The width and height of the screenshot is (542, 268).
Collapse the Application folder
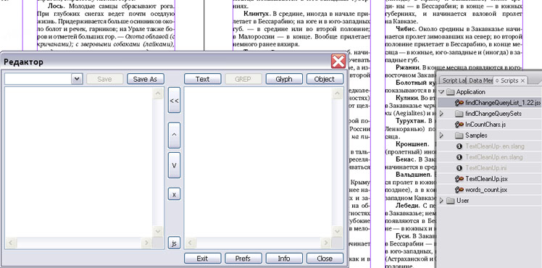(x=442, y=92)
